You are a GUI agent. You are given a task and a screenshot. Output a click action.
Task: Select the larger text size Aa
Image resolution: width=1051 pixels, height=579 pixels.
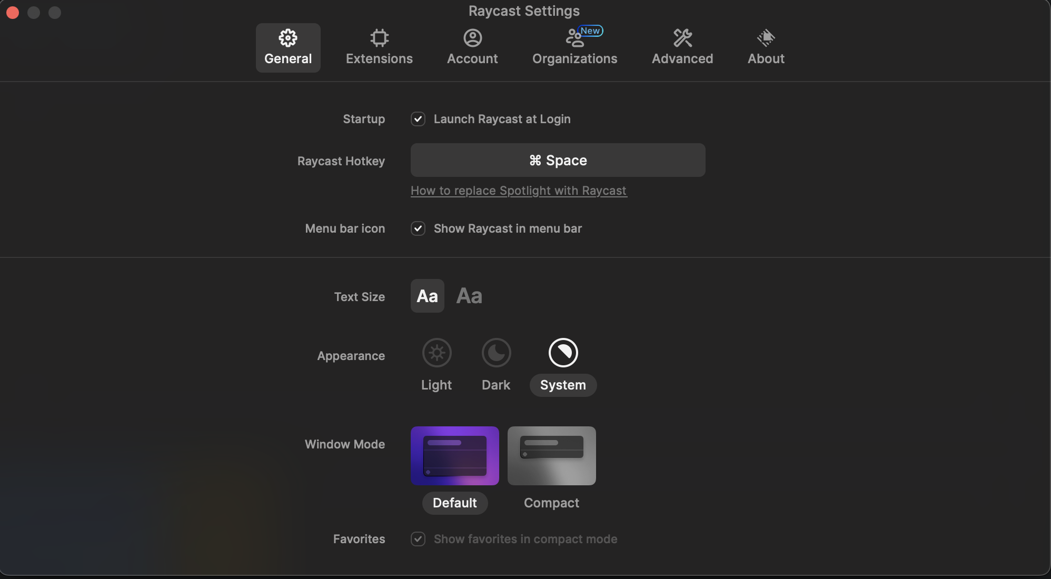(469, 296)
